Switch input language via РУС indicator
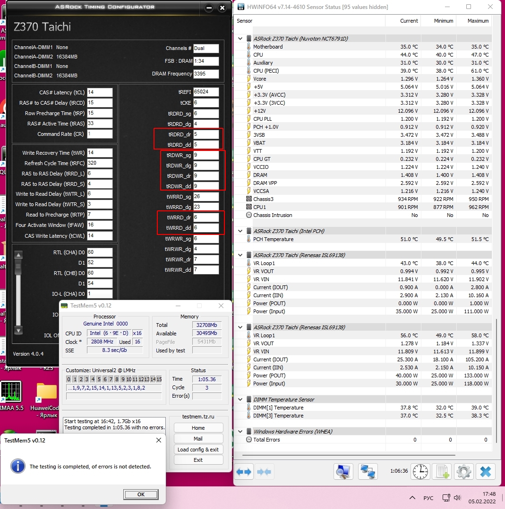The height and width of the screenshot is (509, 505). click(428, 498)
